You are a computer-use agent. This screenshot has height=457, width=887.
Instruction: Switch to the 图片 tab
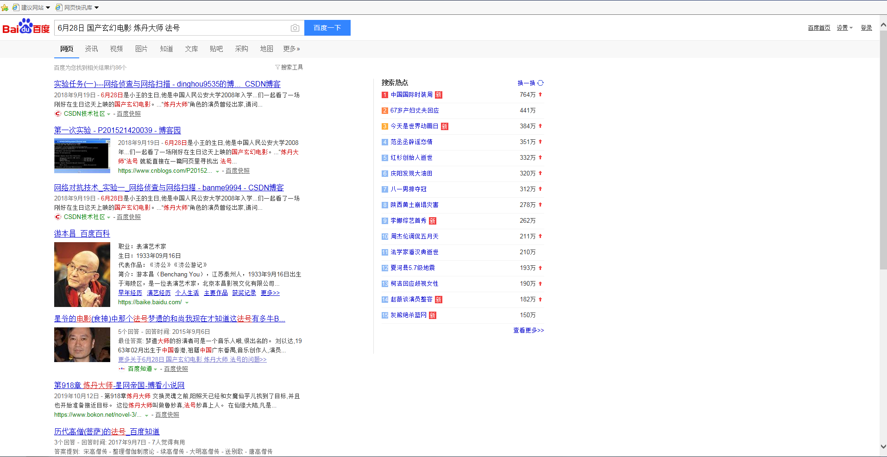tap(141, 49)
